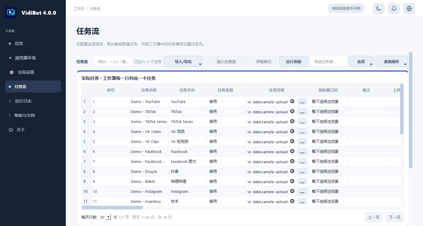Go to previous page with 上一页
This screenshot has height=226, width=423.
coord(374,217)
